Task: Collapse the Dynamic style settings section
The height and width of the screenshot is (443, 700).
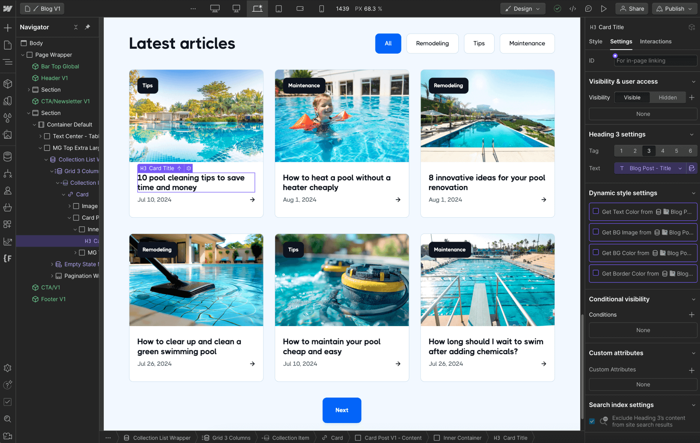Action: (693, 193)
